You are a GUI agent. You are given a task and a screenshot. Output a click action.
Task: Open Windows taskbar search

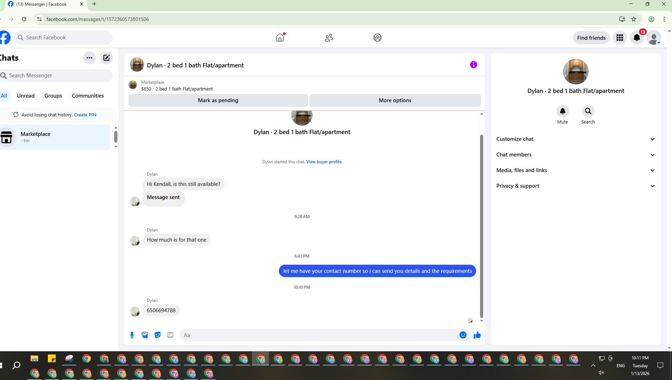(16, 365)
